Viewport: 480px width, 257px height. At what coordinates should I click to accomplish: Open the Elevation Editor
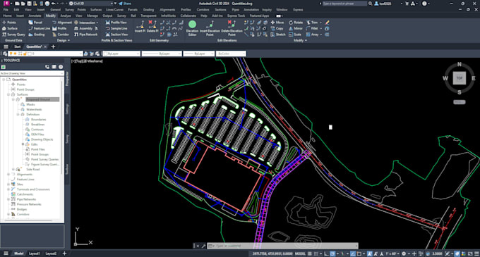tap(192, 28)
